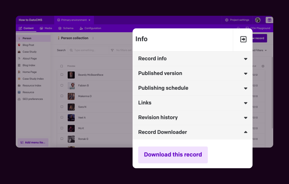
Task: Click the How to DatoCMS project name
Action: pyautogui.click(x=31, y=20)
